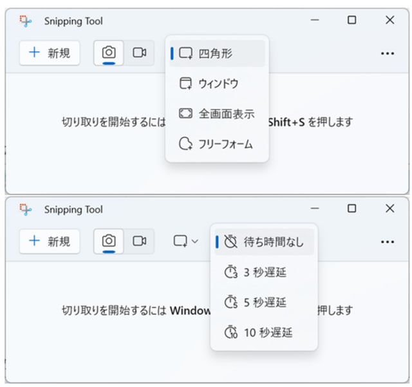Choose 四角形 rectangle snip mode
Viewport: 412px width, 387px height.
218,53
